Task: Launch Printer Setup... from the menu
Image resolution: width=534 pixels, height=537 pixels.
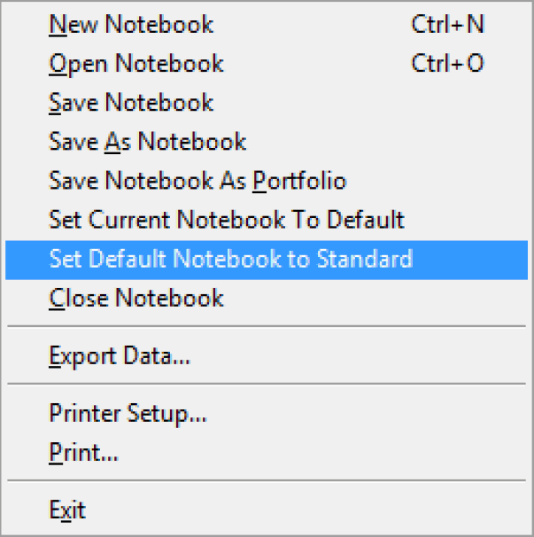Action: click(128, 414)
